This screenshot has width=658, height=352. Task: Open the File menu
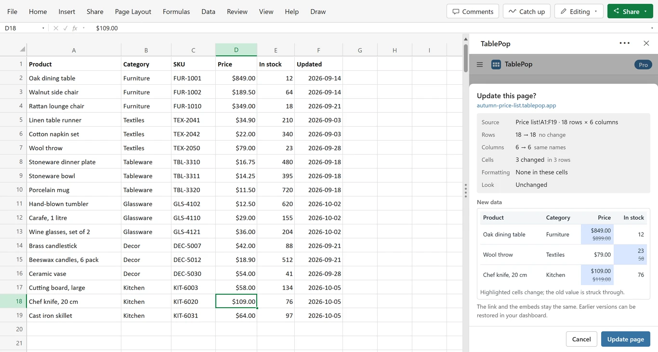(12, 12)
